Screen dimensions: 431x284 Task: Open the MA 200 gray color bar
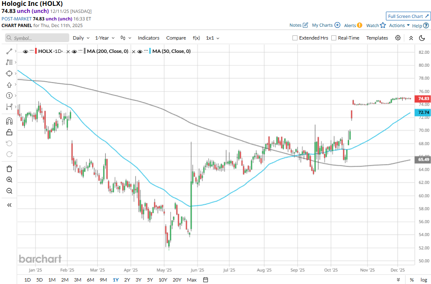pyautogui.click(x=85, y=51)
